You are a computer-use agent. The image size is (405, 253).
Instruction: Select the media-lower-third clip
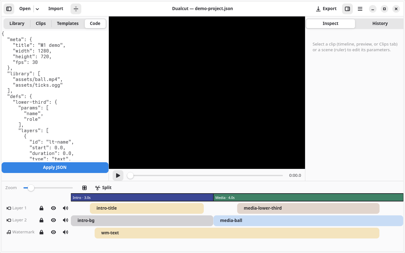(x=308, y=208)
